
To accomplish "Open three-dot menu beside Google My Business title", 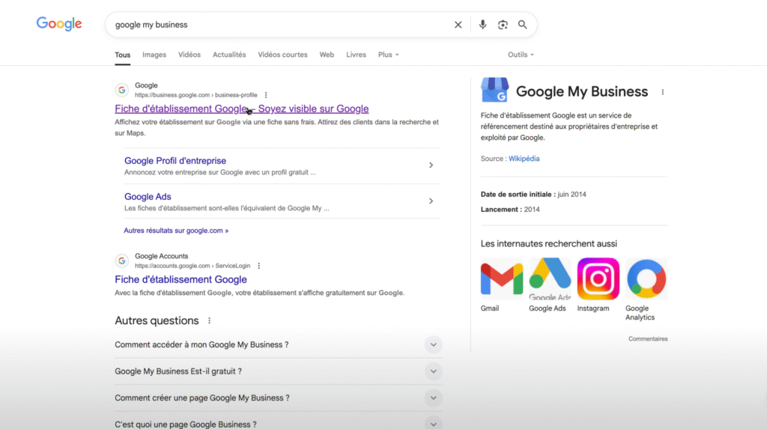I will (x=662, y=92).
